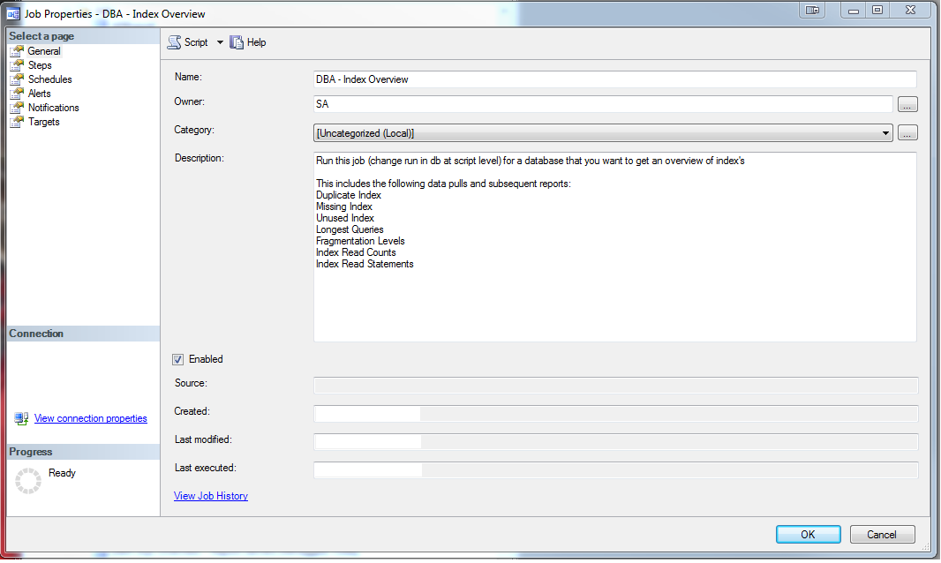Expand the Script dropdown arrow
The height and width of the screenshot is (563, 941).
(x=220, y=42)
